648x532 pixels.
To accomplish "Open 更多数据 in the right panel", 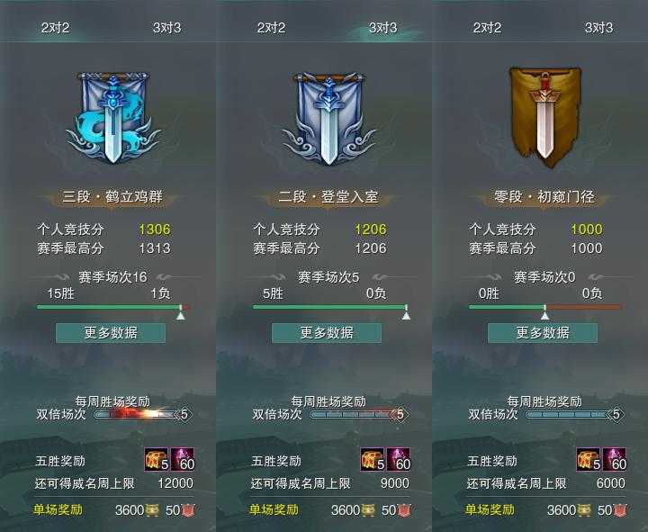I will click(x=543, y=333).
